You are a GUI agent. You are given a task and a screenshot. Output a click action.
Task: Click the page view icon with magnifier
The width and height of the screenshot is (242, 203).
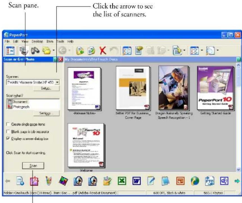click(127, 50)
